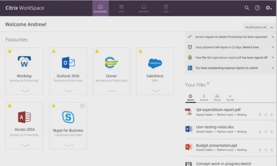This screenshot has width=277, height=166.
Task: Download the Q4-expenditure-report.pdf file
Action: [260, 114]
